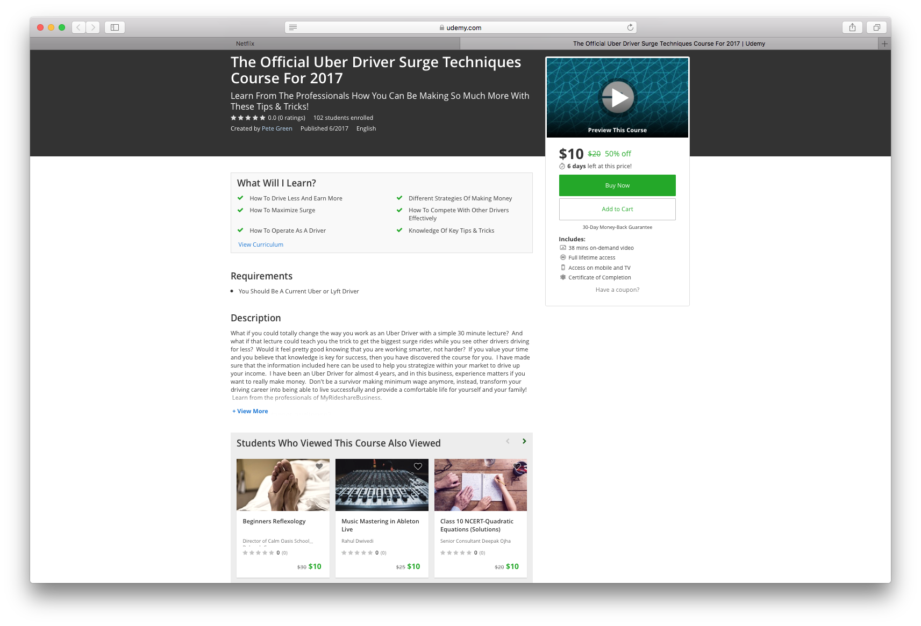Click the course star rating
The width and height of the screenshot is (921, 626).
[248, 118]
